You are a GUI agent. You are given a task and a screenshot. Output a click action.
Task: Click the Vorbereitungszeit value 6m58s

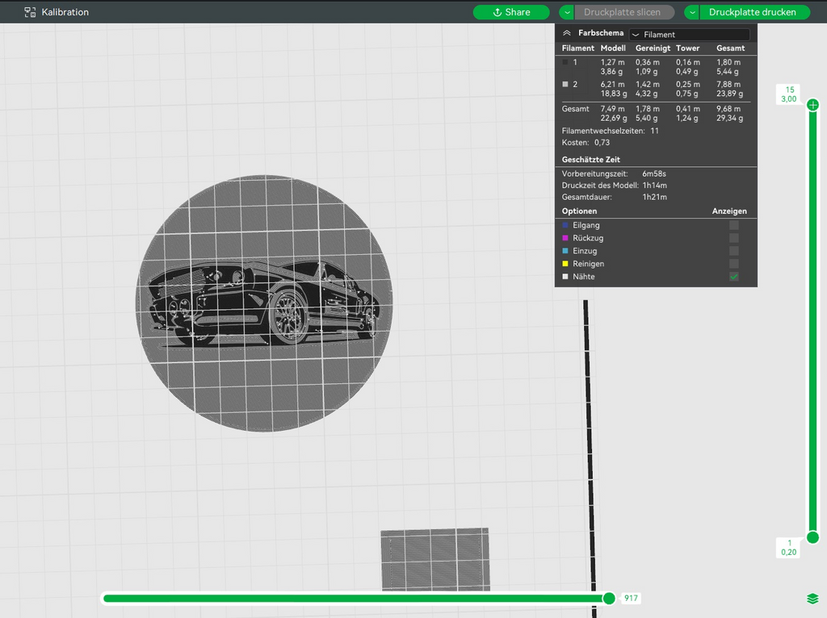654,173
